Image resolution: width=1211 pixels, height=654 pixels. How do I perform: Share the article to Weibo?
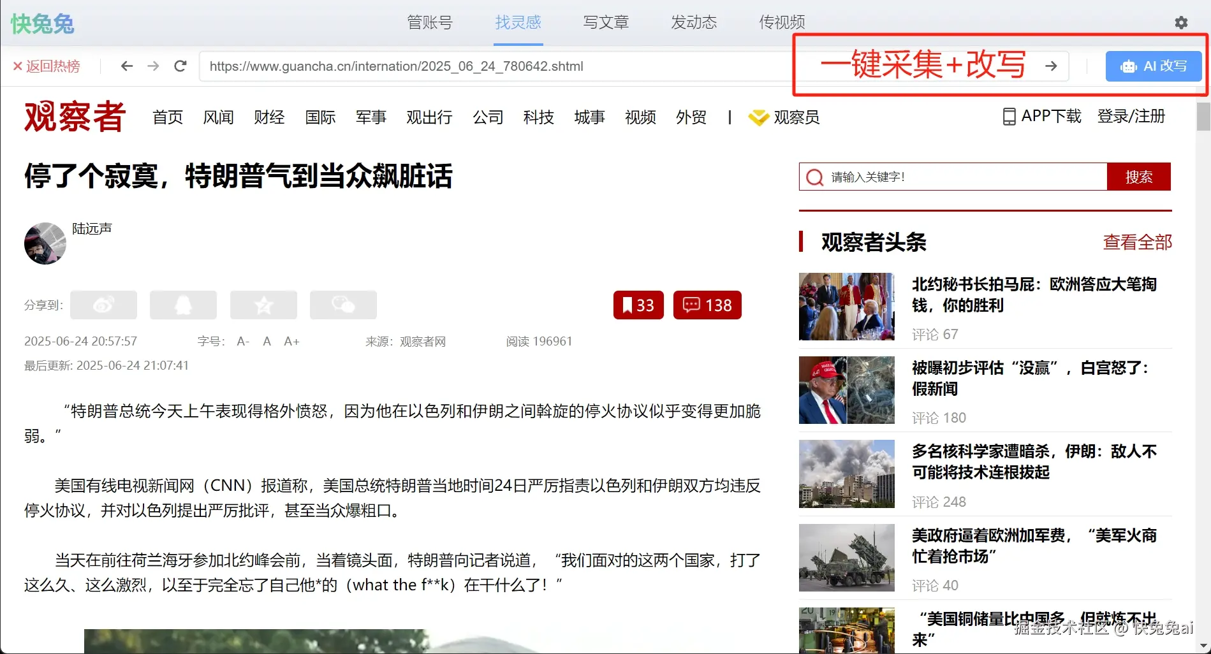tap(103, 305)
